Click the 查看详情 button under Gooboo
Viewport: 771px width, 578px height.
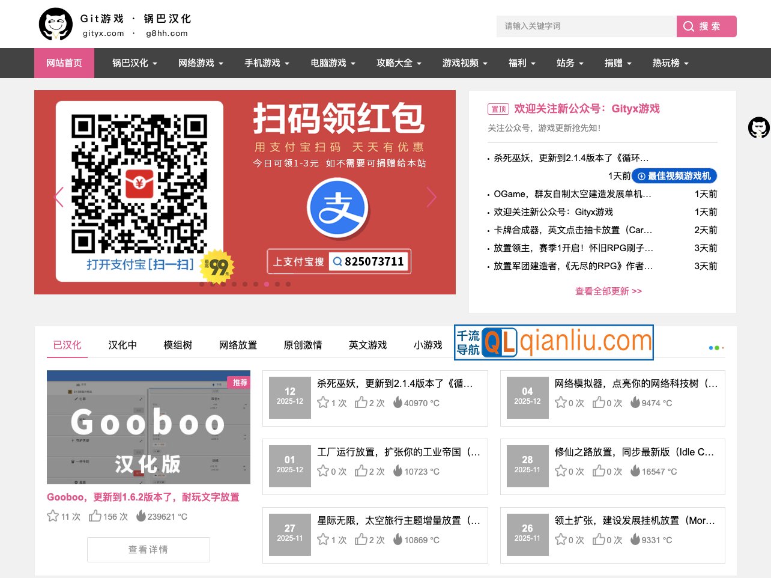(x=148, y=549)
